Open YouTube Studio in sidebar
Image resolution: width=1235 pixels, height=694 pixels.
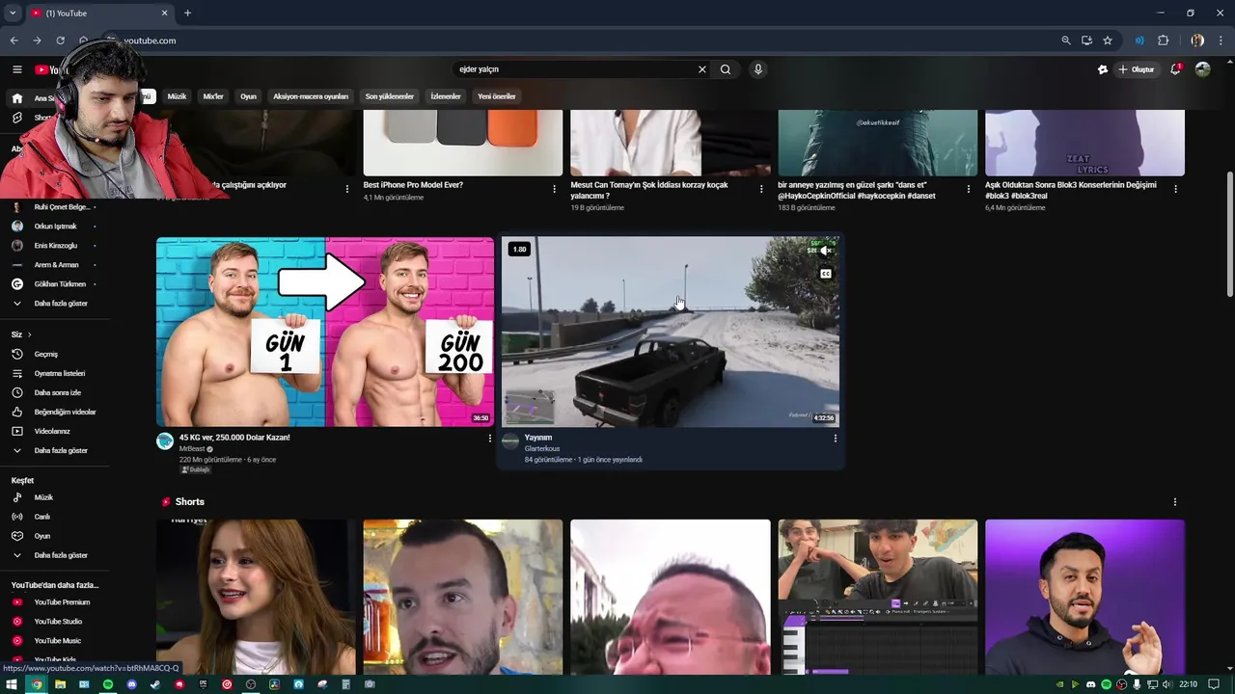(58, 622)
